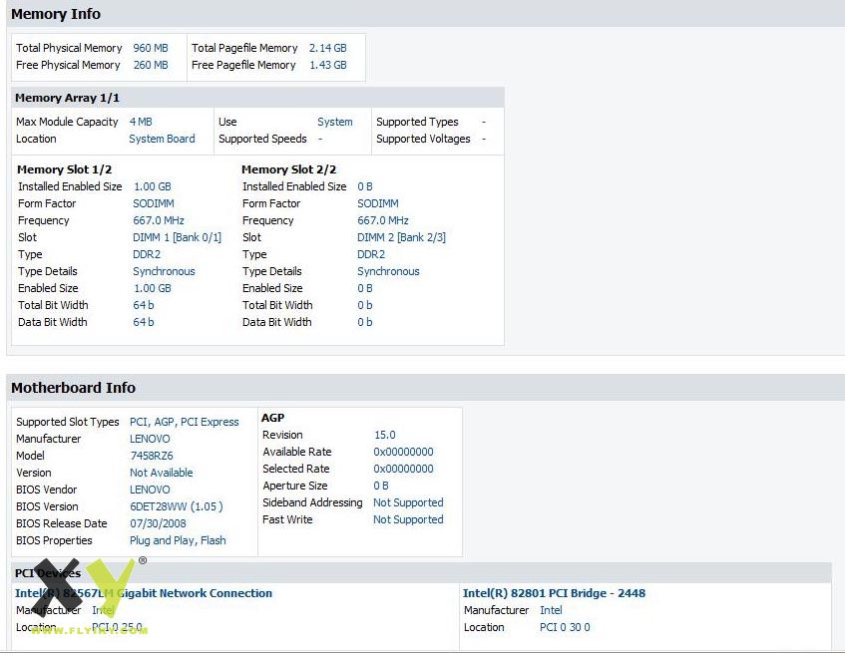Select Memory Slot 1/2 Total Bit Width "64 b"
Image resolution: width=845 pixels, height=654 pixels.
pos(144,305)
